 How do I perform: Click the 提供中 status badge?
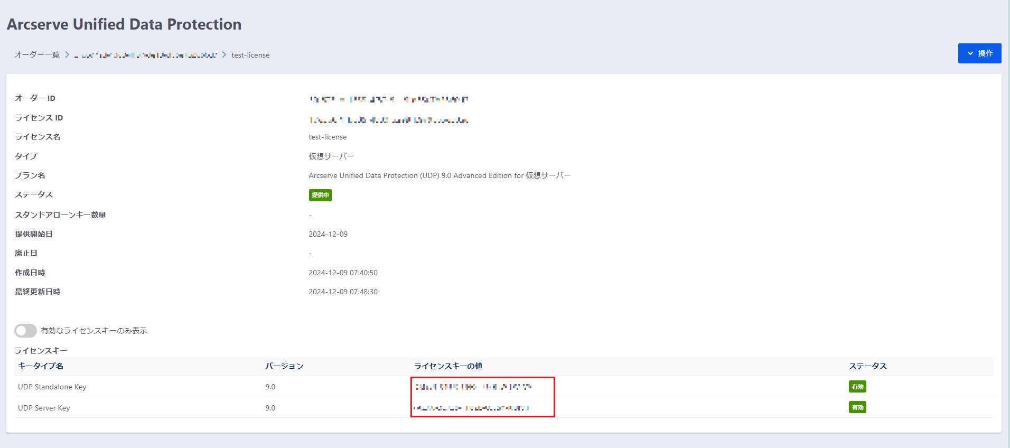click(320, 195)
